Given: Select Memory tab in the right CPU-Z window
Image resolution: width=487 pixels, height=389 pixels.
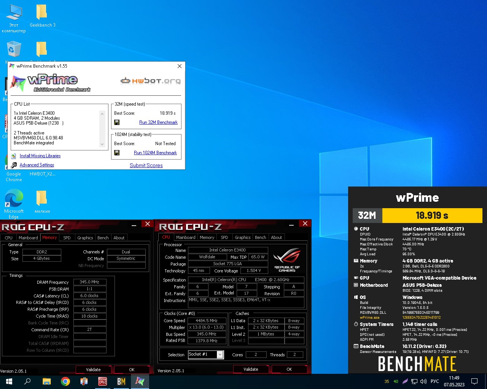Looking at the screenshot, I should point(207,237).
